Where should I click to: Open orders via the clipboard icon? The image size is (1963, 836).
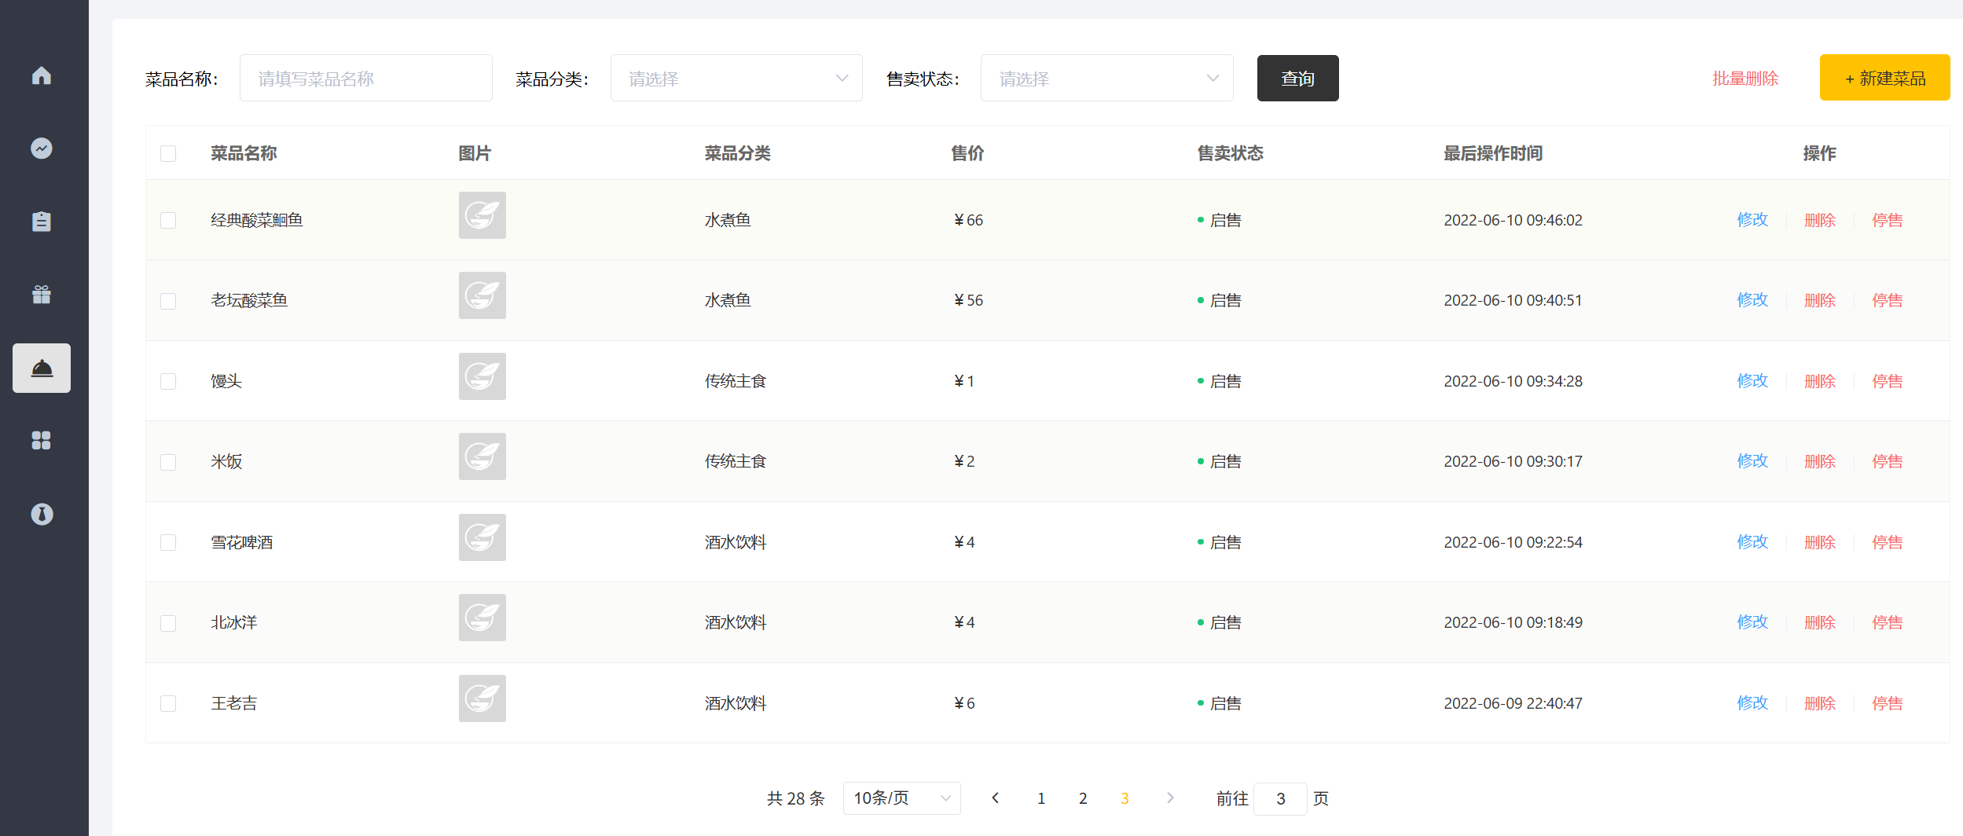point(41,221)
